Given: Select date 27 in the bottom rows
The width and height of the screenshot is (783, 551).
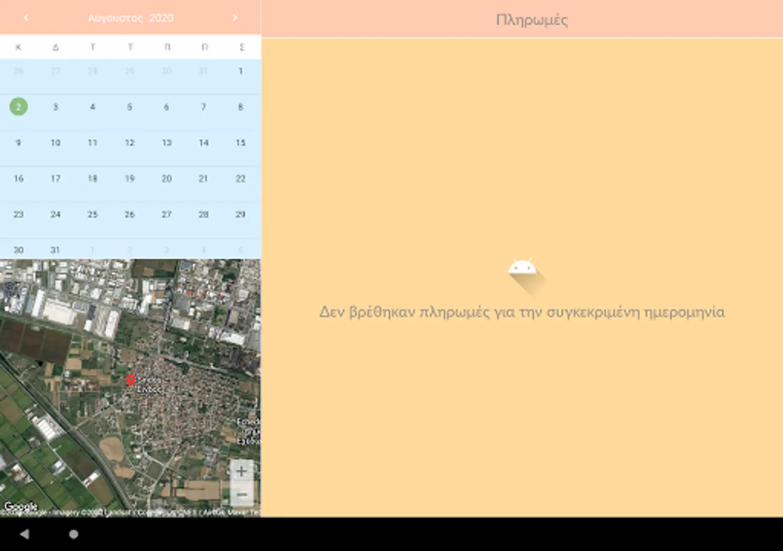Looking at the screenshot, I should point(166,214).
